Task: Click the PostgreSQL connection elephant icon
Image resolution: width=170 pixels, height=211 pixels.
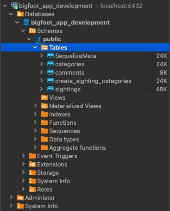Action: pyautogui.click(x=14, y=6)
